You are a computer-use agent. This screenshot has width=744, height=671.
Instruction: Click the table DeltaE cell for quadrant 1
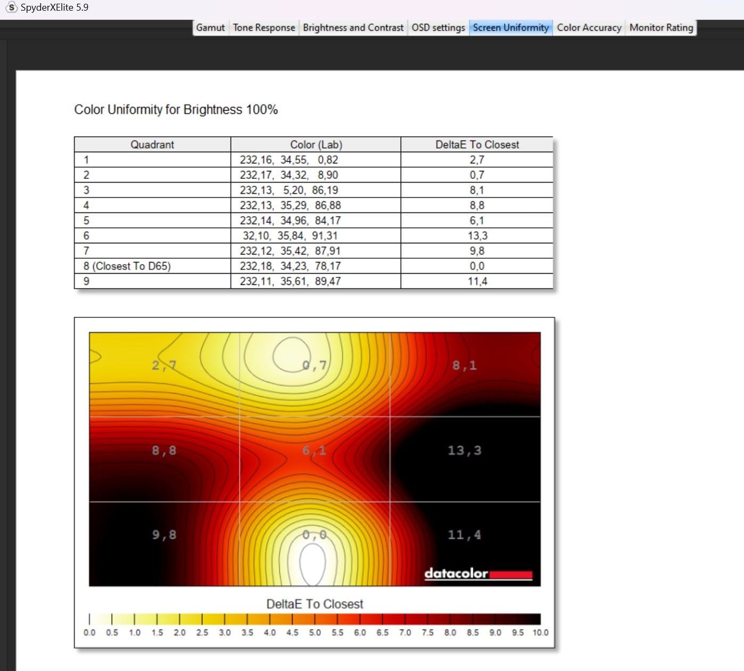[477, 160]
